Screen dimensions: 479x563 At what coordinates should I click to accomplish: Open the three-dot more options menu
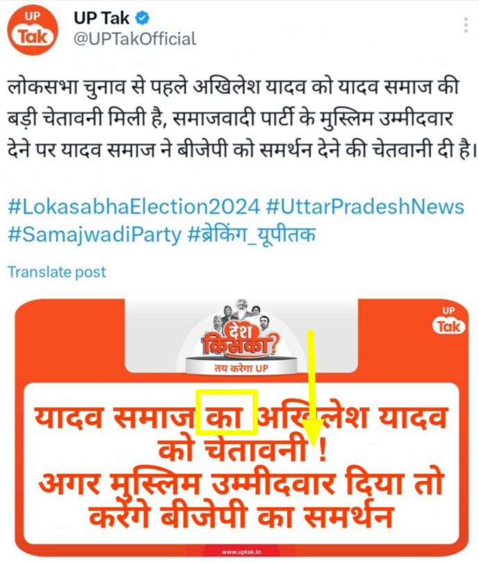pos(466,25)
